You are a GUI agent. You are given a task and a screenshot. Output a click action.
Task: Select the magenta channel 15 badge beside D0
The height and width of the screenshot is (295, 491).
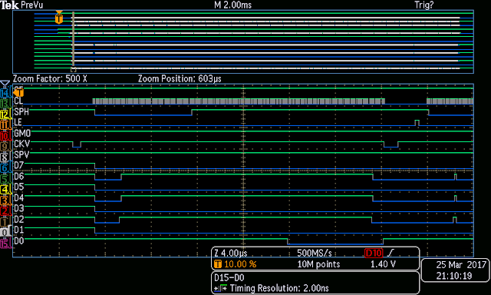click(5, 244)
